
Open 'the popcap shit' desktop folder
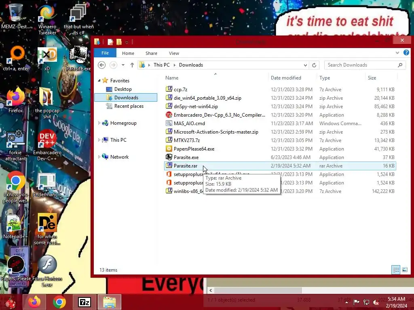point(47,103)
